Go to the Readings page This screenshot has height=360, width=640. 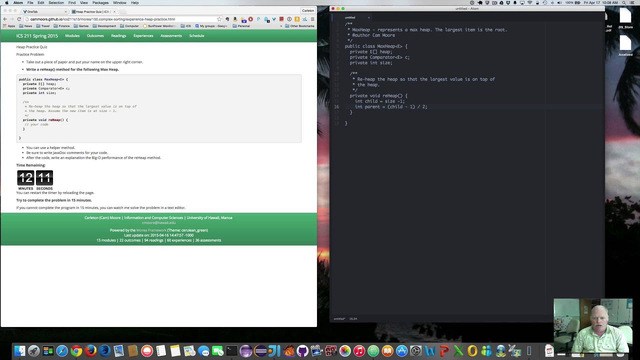118,36
